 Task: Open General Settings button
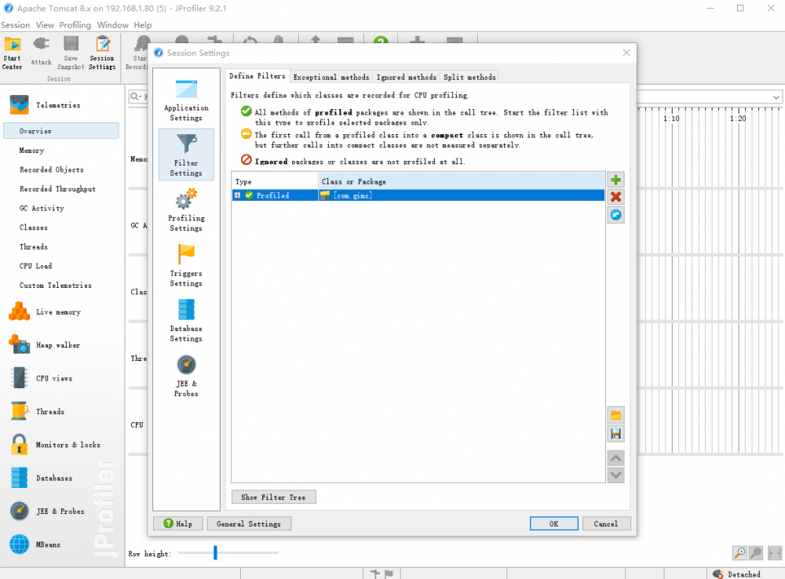(249, 523)
